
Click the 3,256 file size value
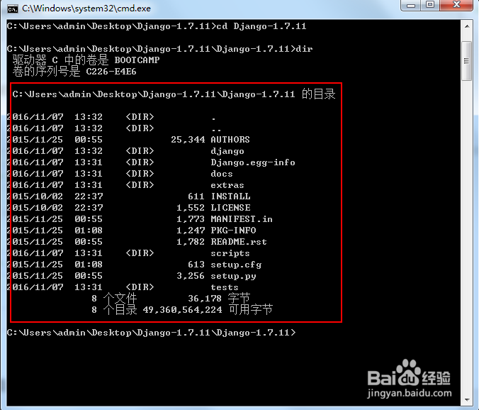191,276
